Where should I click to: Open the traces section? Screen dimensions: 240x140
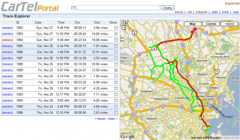click(x=179, y=12)
